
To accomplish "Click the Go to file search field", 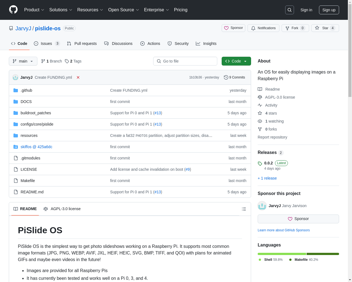I will 185,61.
